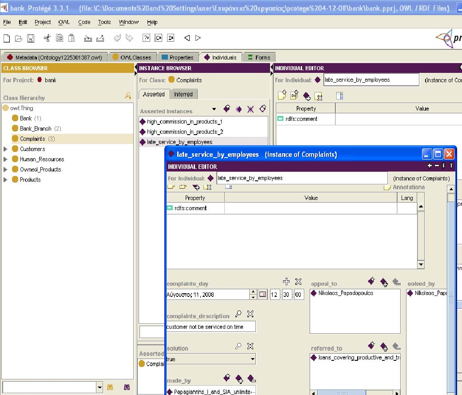This screenshot has width=462, height=395.
Task: Open the OWL menu
Action: (x=64, y=22)
